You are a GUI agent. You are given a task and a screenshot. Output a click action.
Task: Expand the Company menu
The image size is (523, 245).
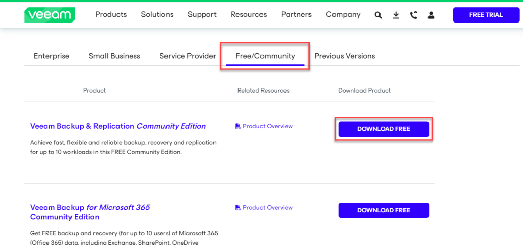tap(343, 15)
